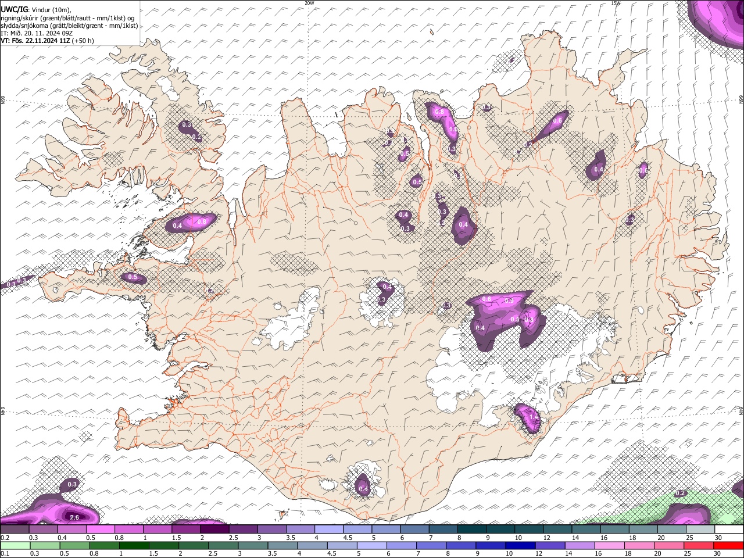Click the 'Vindur (10m)' title text
This screenshot has height=558, width=744.
52,10
